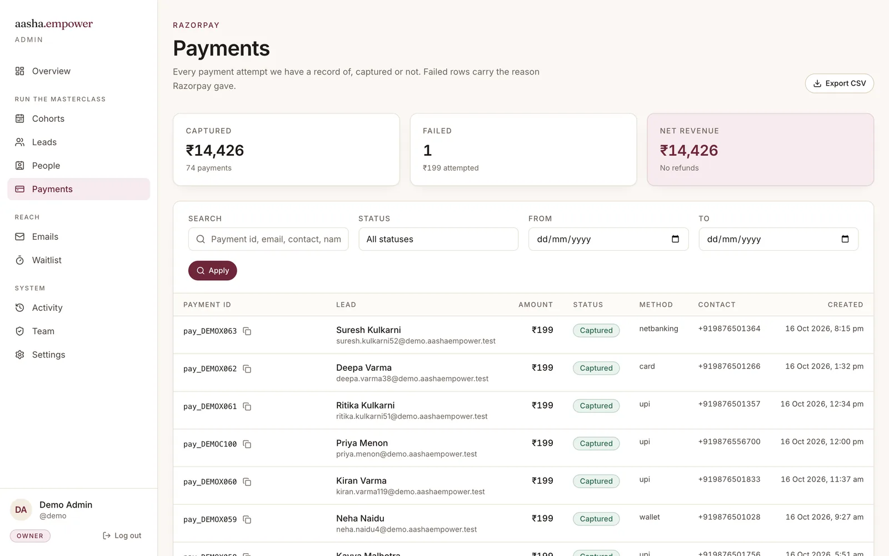The height and width of the screenshot is (556, 889).
Task: View the Activity log
Action: point(79,307)
